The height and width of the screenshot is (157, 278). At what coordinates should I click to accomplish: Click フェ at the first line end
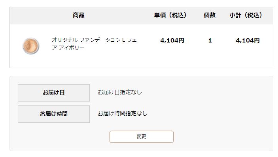pos(132,40)
